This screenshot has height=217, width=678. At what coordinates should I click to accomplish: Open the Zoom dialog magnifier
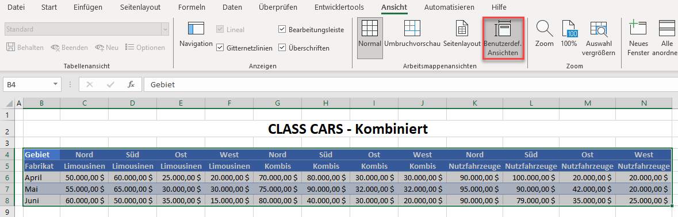tap(545, 34)
